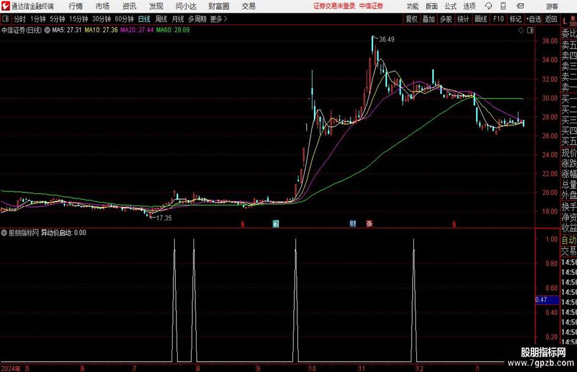Open the 行情 menu
Image resolution: width=577 pixels, height=372 pixels.
(x=76, y=6)
